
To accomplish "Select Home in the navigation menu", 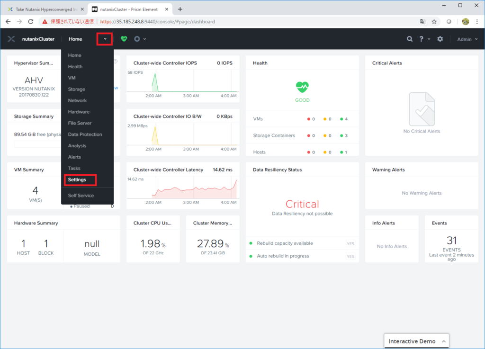I will 74,55.
